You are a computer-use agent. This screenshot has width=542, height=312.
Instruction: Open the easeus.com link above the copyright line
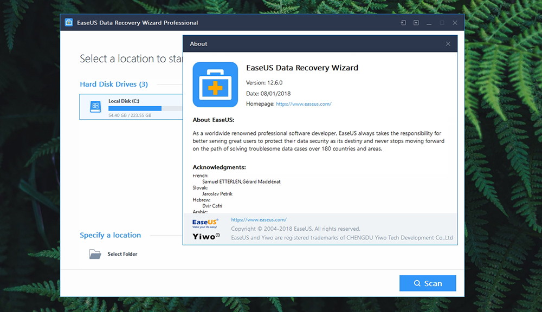click(259, 220)
